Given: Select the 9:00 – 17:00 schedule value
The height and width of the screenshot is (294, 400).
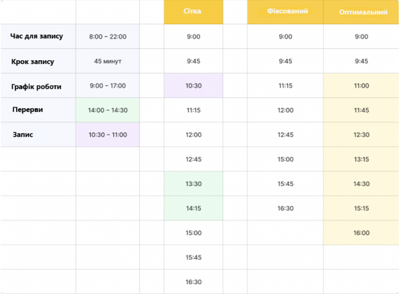Looking at the screenshot, I should [x=108, y=86].
